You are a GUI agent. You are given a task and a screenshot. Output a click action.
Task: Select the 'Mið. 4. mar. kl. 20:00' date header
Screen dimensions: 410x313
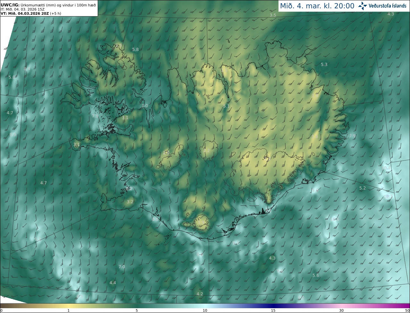pos(317,6)
